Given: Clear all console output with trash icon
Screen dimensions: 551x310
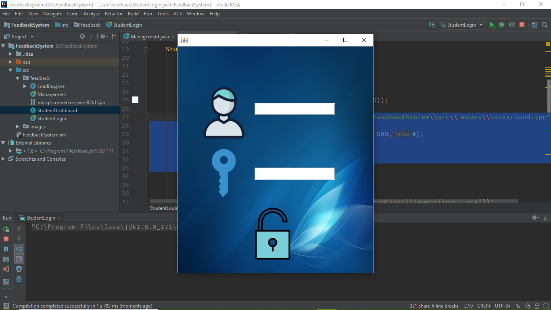Looking at the screenshot, I should pyautogui.click(x=19, y=279).
